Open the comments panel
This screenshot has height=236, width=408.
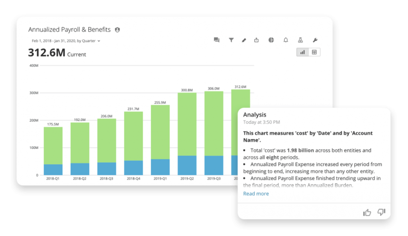216,40
